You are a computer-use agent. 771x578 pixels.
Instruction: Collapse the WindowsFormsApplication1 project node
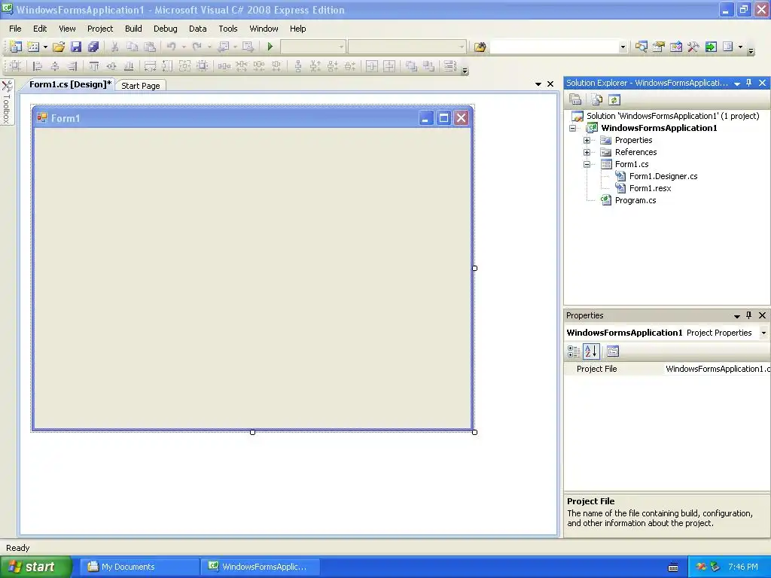(572, 128)
